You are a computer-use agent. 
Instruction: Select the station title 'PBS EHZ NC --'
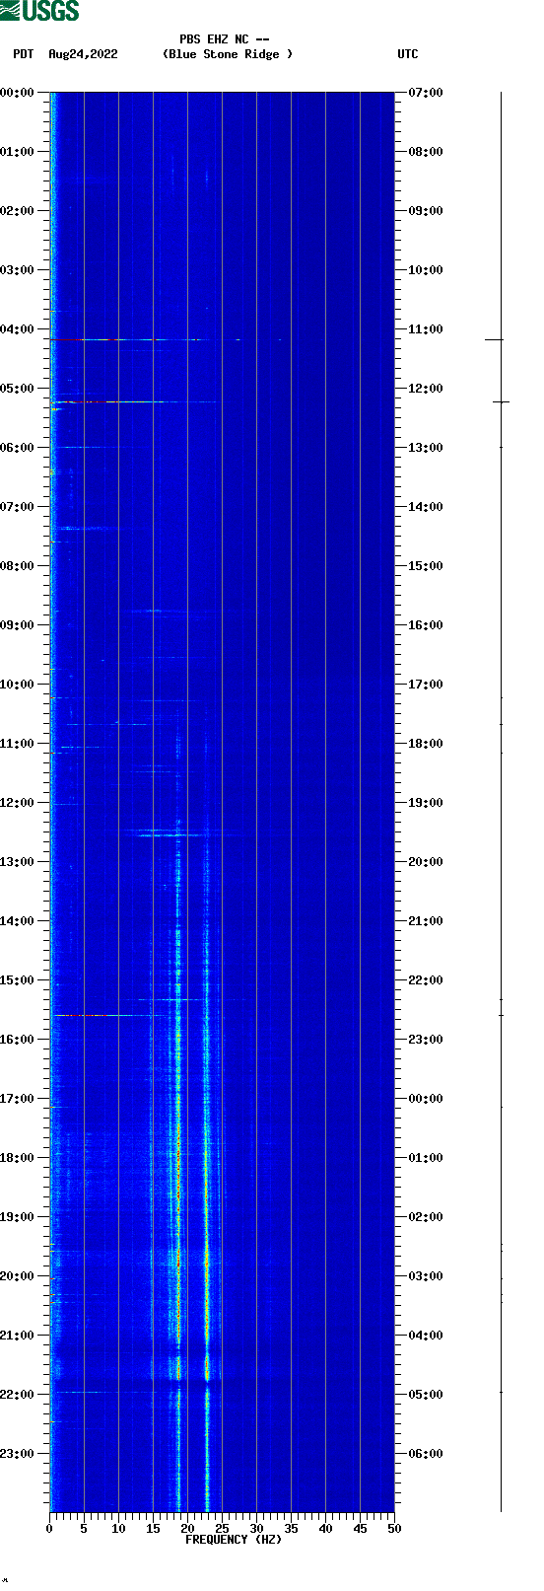coord(225,39)
